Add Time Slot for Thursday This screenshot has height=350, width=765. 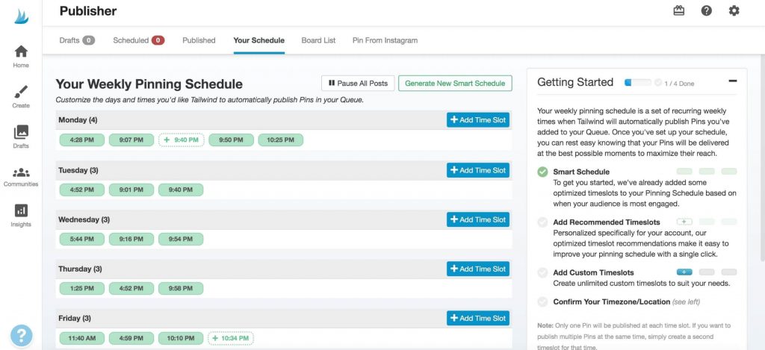pyautogui.click(x=478, y=269)
